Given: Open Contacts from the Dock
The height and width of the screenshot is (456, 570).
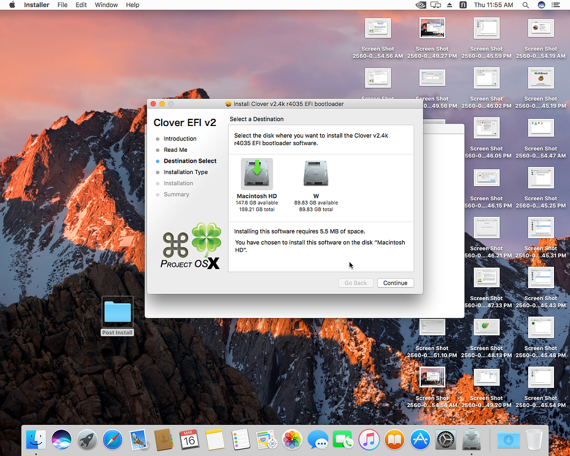Looking at the screenshot, I should pyautogui.click(x=164, y=439).
